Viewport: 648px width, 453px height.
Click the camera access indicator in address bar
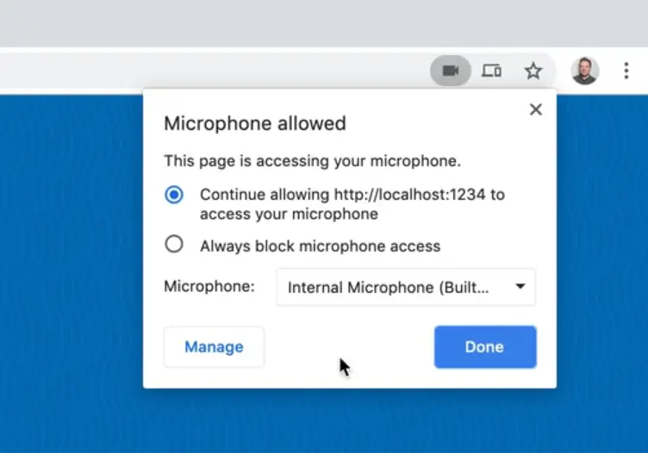[450, 71]
